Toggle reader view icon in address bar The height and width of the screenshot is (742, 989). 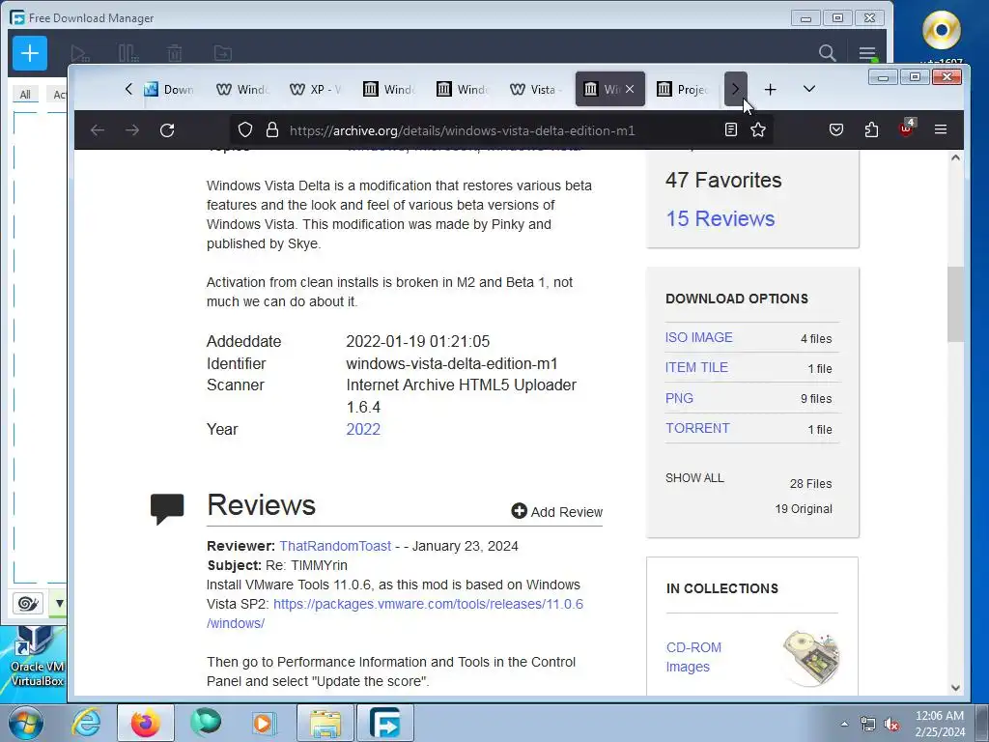730,130
